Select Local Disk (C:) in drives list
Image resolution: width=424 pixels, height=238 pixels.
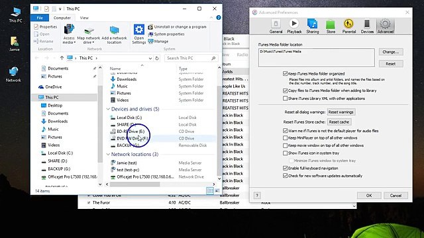tap(129, 118)
